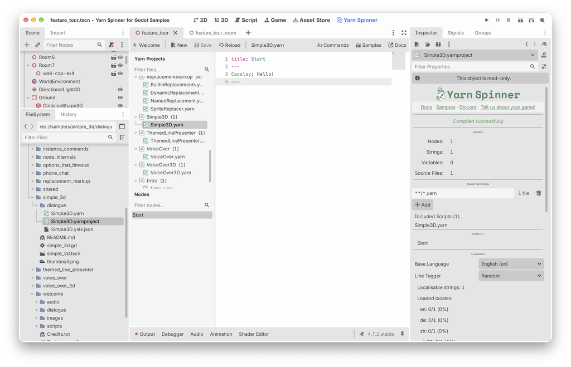Open Simple3D.yarnproject resource dropdown
The height and width of the screenshot is (367, 571).
[476, 55]
